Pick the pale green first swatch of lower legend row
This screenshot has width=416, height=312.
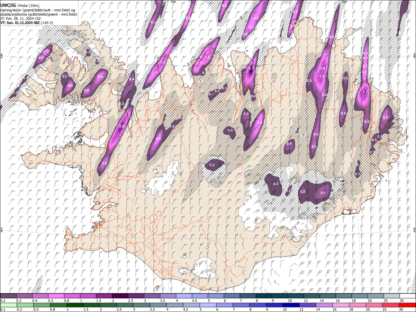(x=8, y=305)
